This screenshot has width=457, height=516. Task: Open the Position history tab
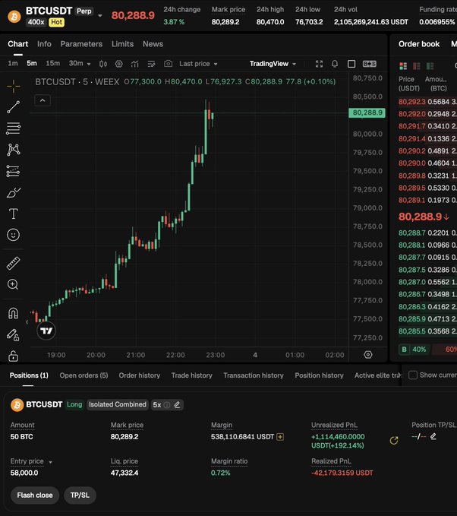[x=319, y=375]
